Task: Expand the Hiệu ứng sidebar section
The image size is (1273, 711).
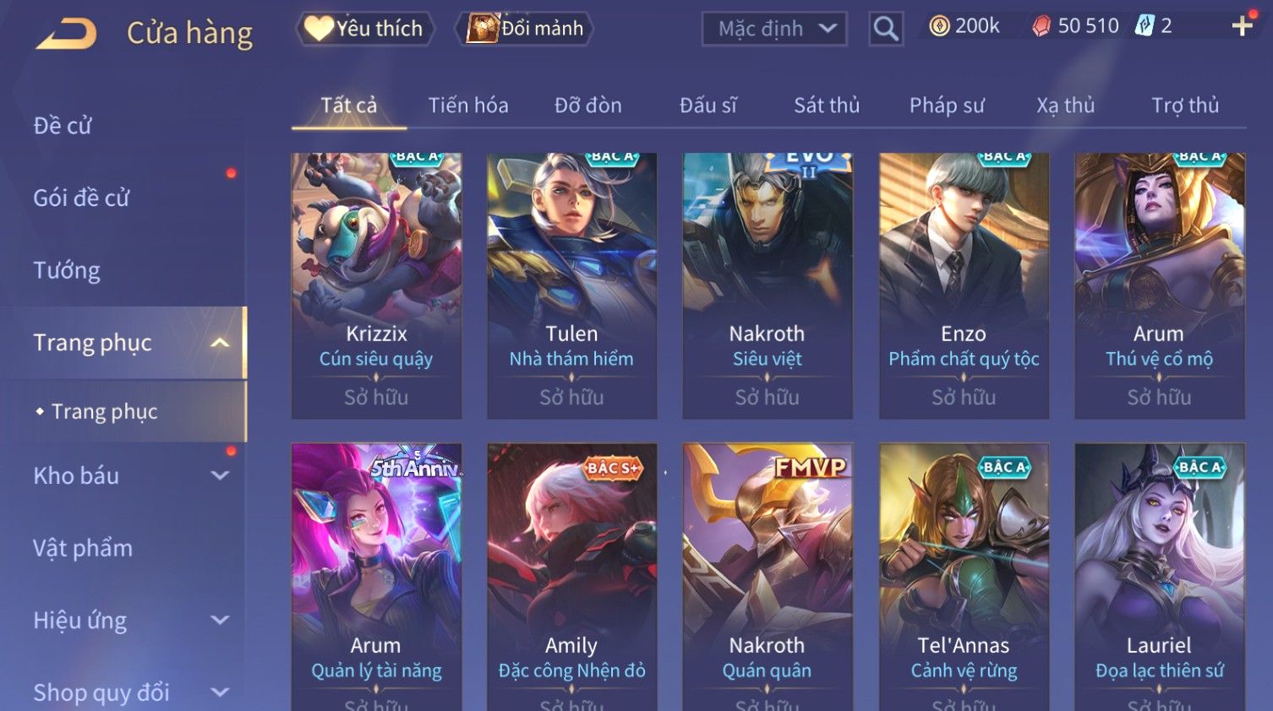Action: [220, 620]
